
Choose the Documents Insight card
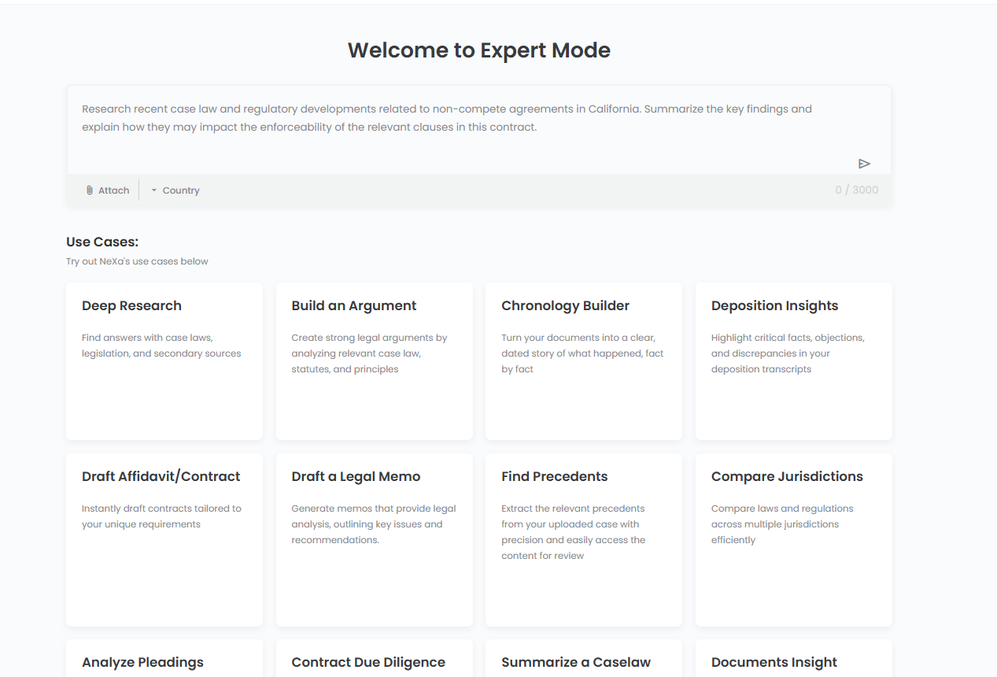793,661
